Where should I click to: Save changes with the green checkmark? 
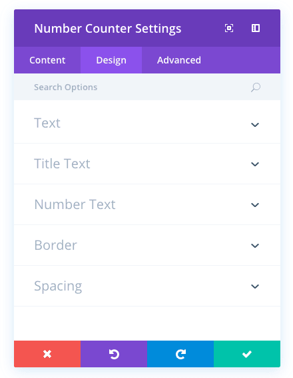247,354
